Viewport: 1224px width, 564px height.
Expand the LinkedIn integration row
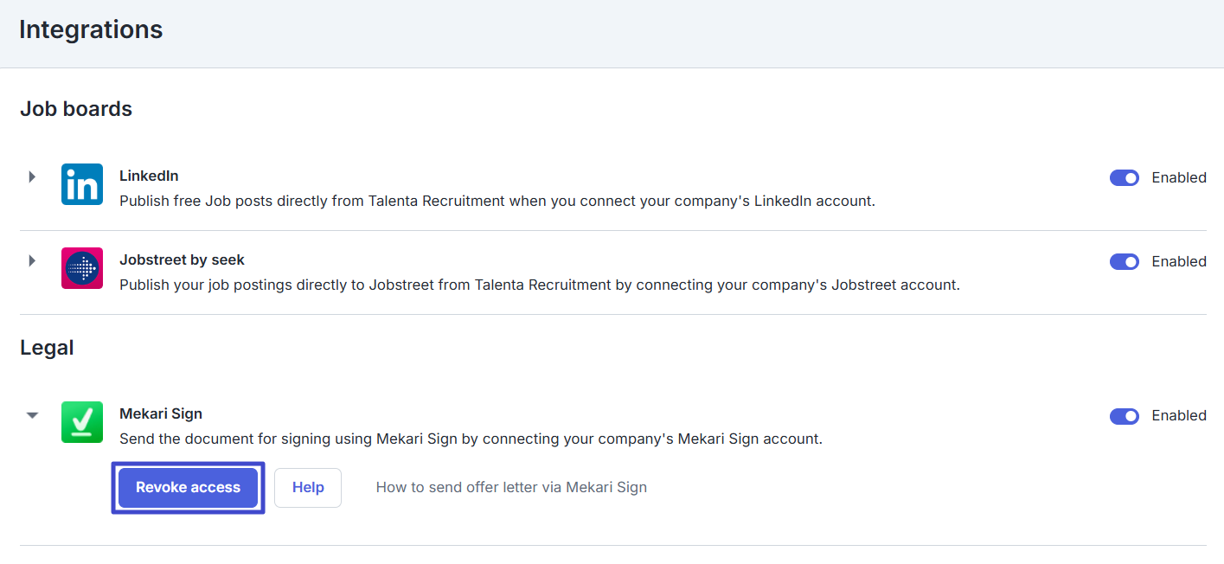(32, 176)
